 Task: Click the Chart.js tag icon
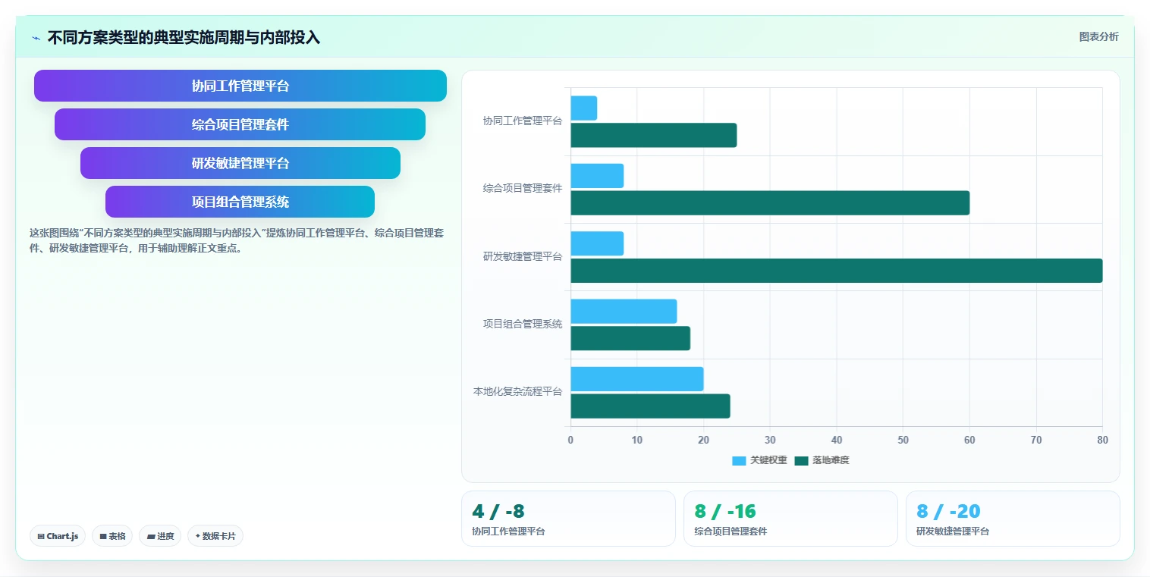(x=41, y=536)
